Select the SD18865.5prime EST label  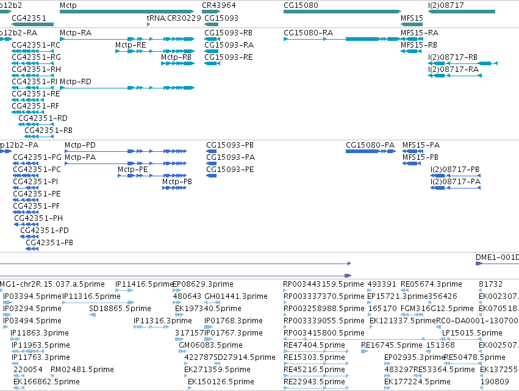click(120, 309)
